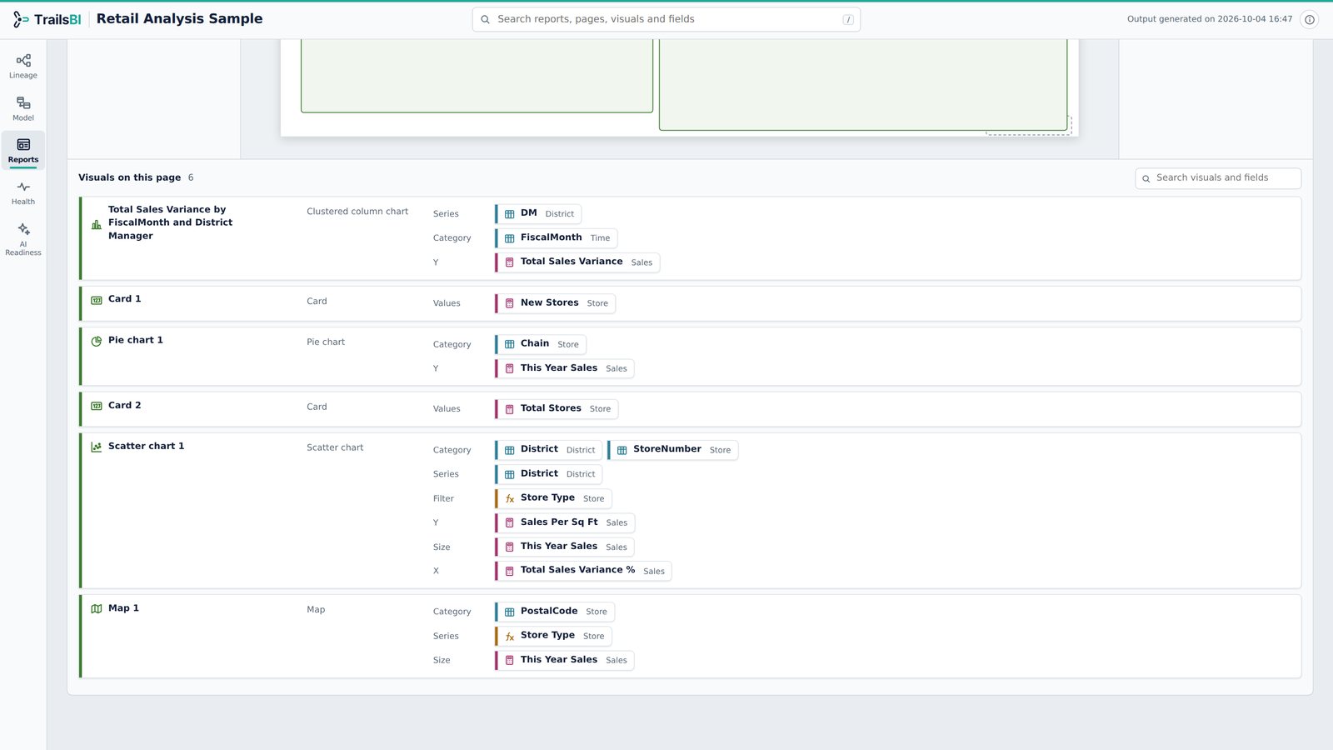The width and height of the screenshot is (1333, 750).
Task: Focus the Search visuals and fields box
Action: 1217,178
